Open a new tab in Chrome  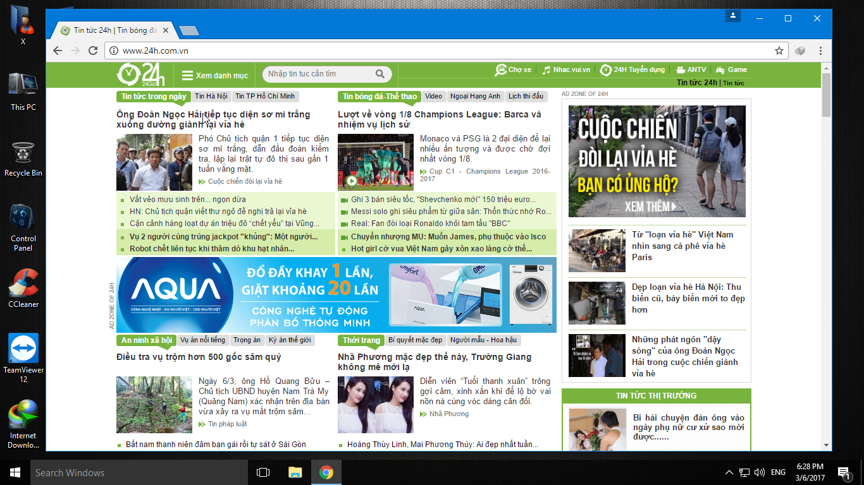[x=189, y=30]
